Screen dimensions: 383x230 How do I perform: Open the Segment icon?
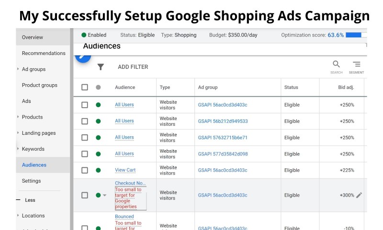[x=356, y=64]
